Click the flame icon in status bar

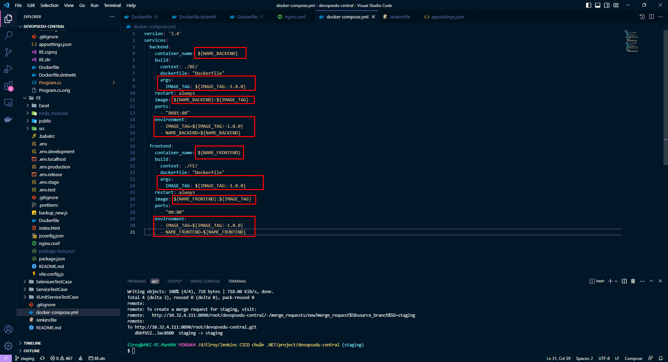click(80, 358)
